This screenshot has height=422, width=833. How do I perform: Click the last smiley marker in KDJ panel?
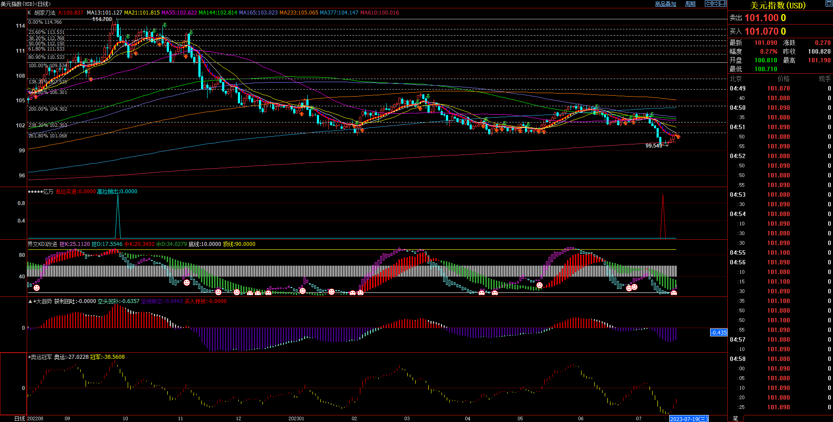tap(674, 293)
